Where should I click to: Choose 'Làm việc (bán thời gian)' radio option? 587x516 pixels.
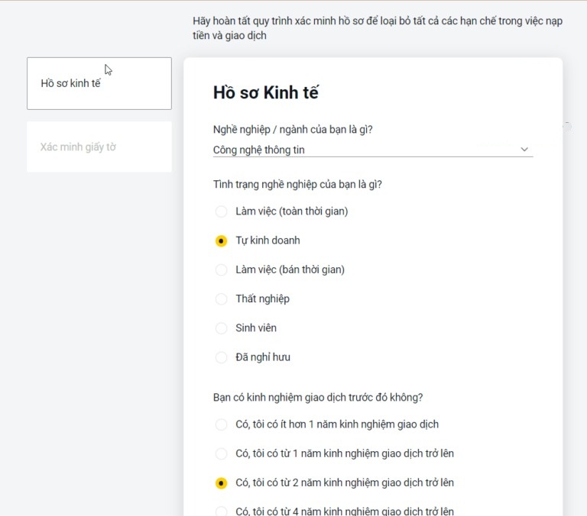point(222,269)
